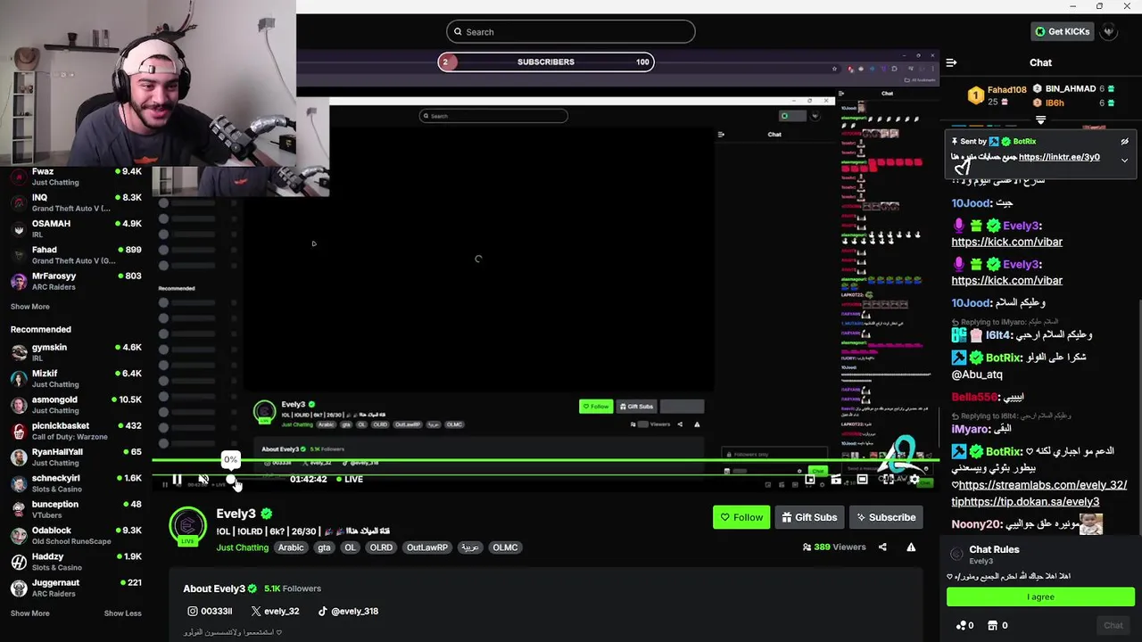Pause the live stream playback
Screen dimensions: 1142x642
click(x=177, y=480)
